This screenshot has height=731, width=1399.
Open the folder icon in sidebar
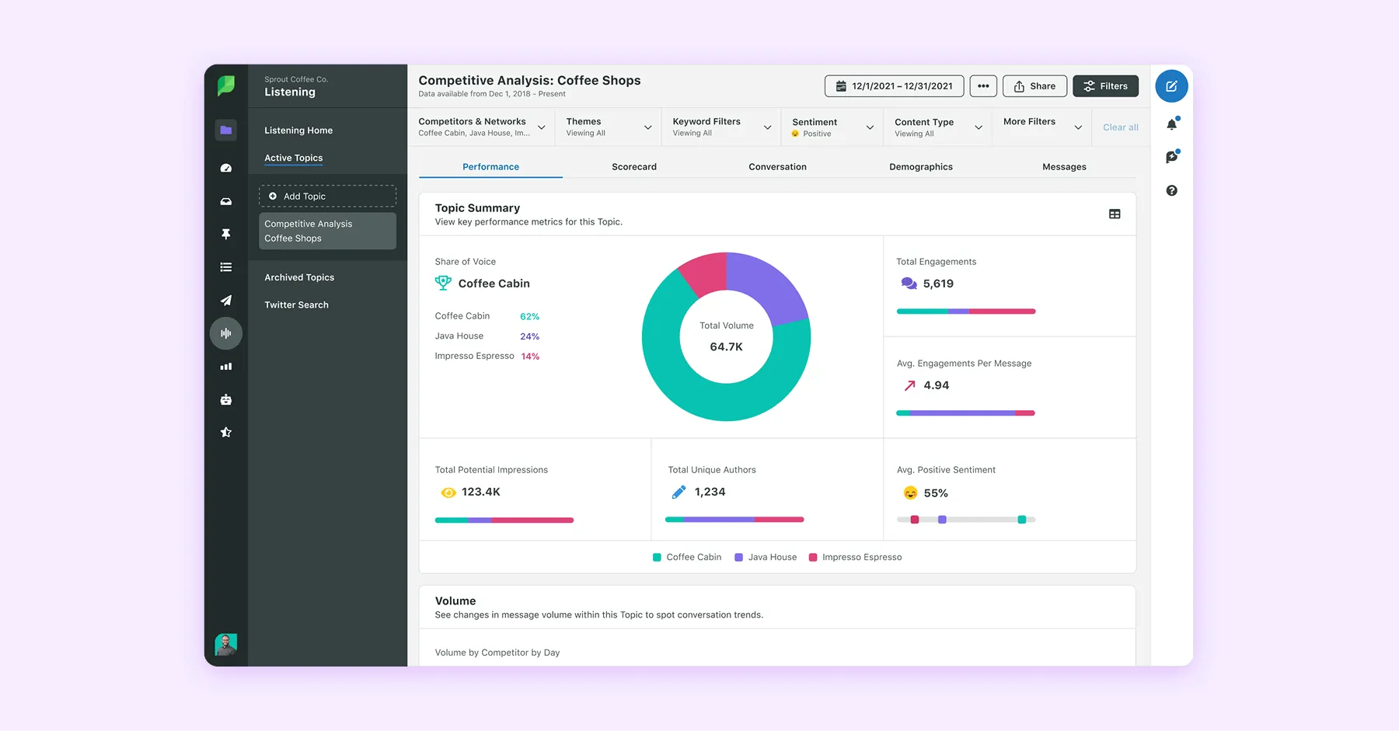(x=226, y=131)
